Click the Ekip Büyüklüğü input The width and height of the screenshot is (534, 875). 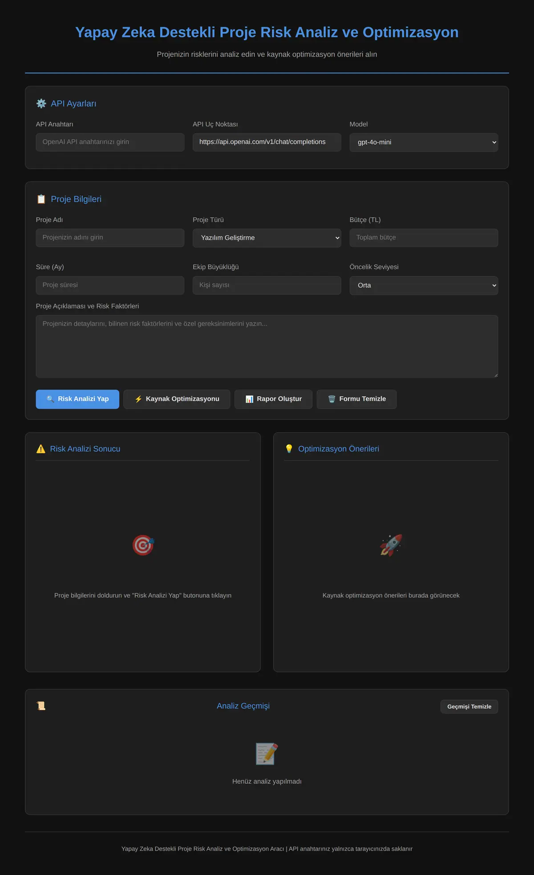267,285
